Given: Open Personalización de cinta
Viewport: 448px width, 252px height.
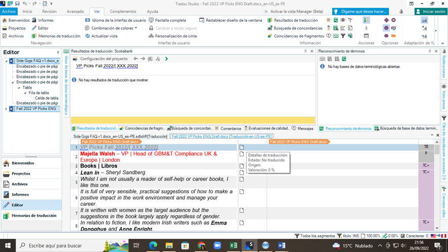Looking at the screenshot, I should click(172, 36).
